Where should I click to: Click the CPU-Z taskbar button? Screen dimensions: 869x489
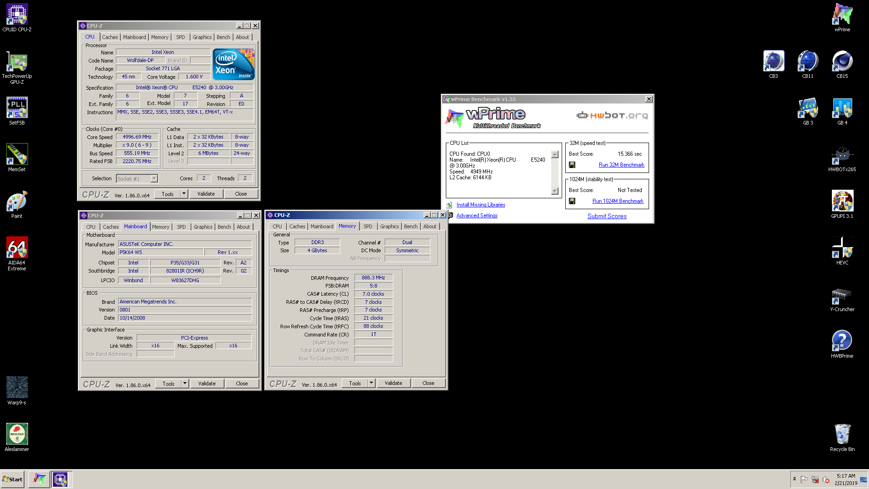click(x=60, y=479)
